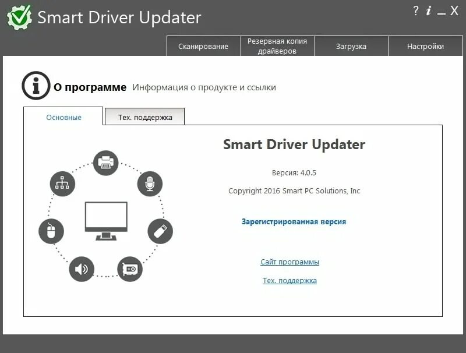Click the large circled info icon
The height and width of the screenshot is (353, 466).
coord(36,86)
